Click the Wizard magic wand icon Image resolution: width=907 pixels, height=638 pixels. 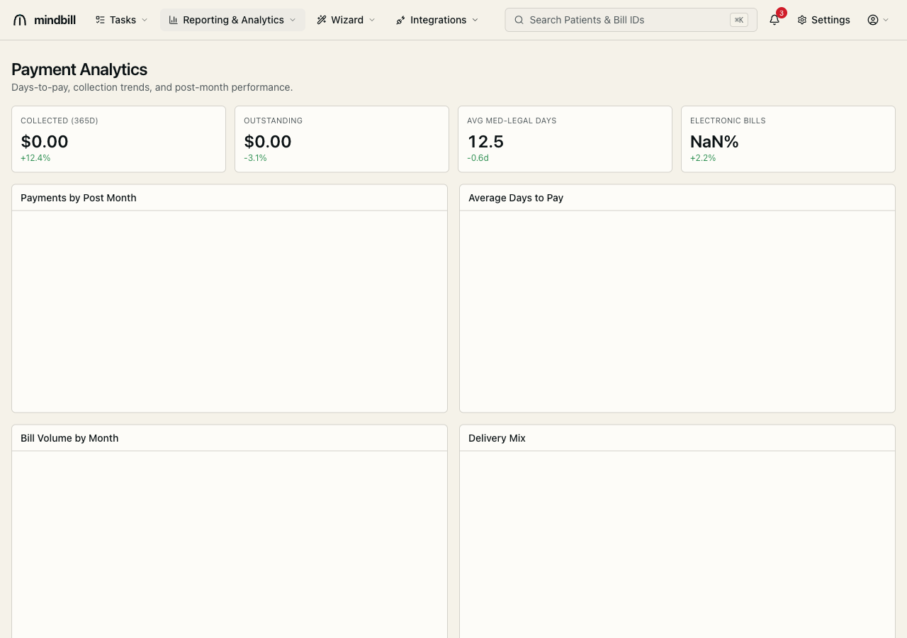(322, 20)
